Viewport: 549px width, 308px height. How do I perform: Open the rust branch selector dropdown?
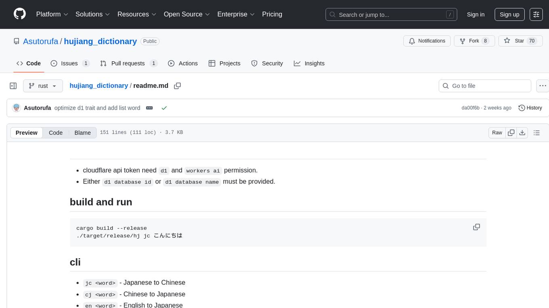[x=43, y=86]
